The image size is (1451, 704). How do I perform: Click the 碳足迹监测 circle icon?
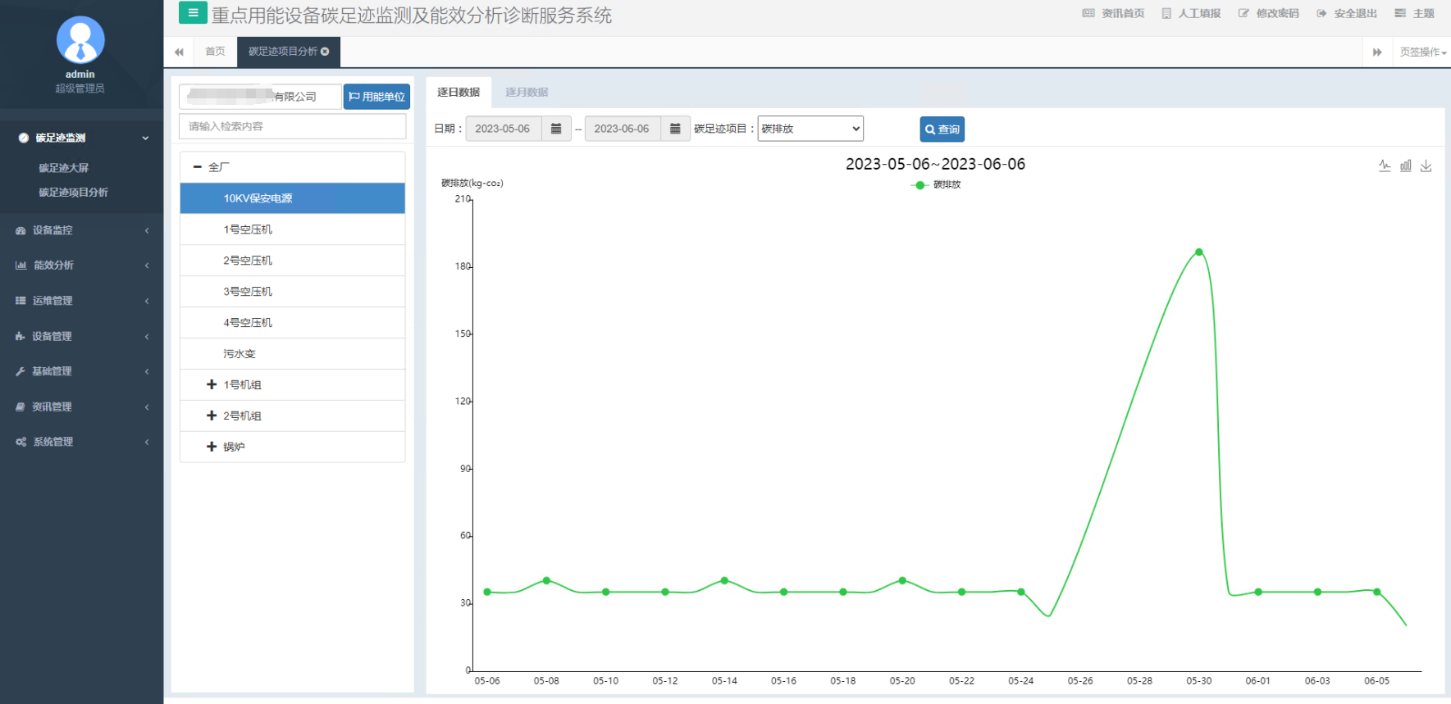pyautogui.click(x=24, y=138)
